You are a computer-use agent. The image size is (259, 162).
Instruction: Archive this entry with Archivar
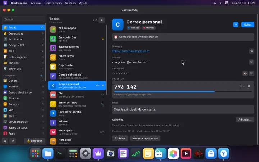(x=120, y=138)
